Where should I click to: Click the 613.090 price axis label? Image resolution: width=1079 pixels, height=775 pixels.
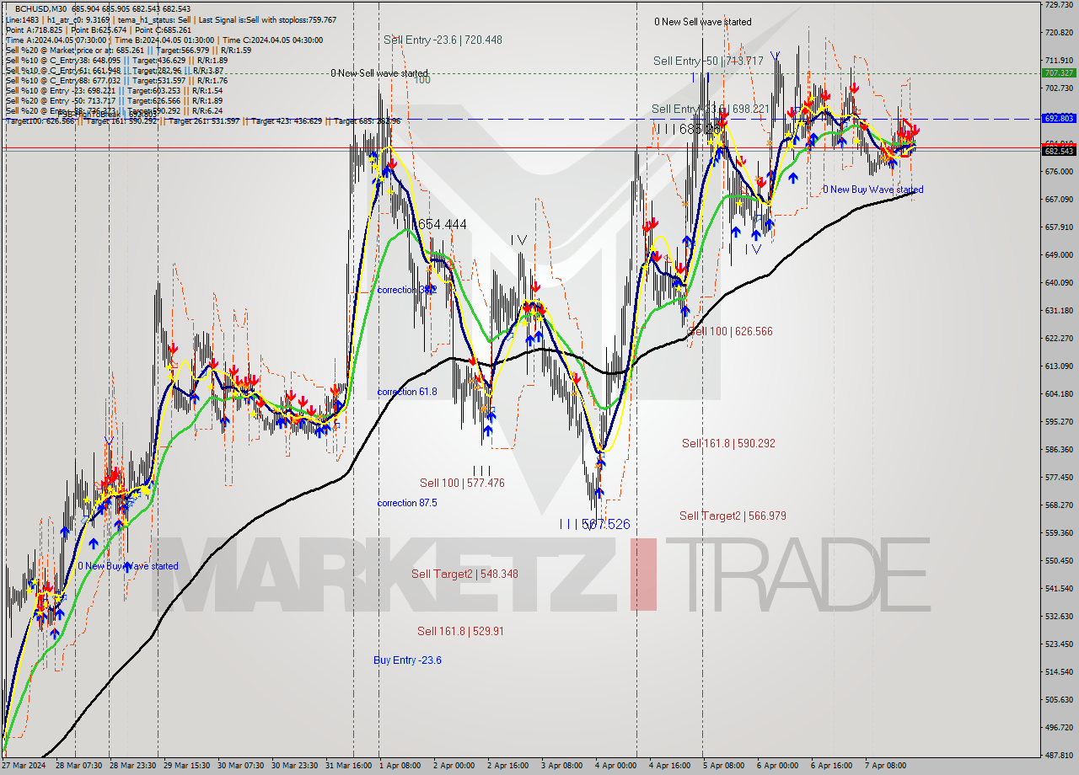tap(1059, 366)
